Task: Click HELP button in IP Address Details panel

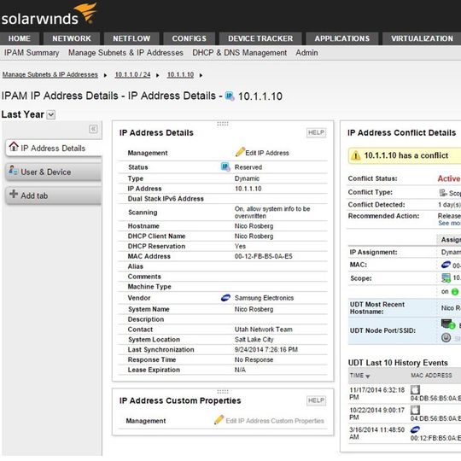Action: tap(317, 132)
